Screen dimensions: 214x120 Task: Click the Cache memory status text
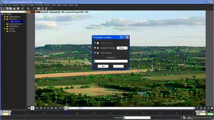coord(202,118)
